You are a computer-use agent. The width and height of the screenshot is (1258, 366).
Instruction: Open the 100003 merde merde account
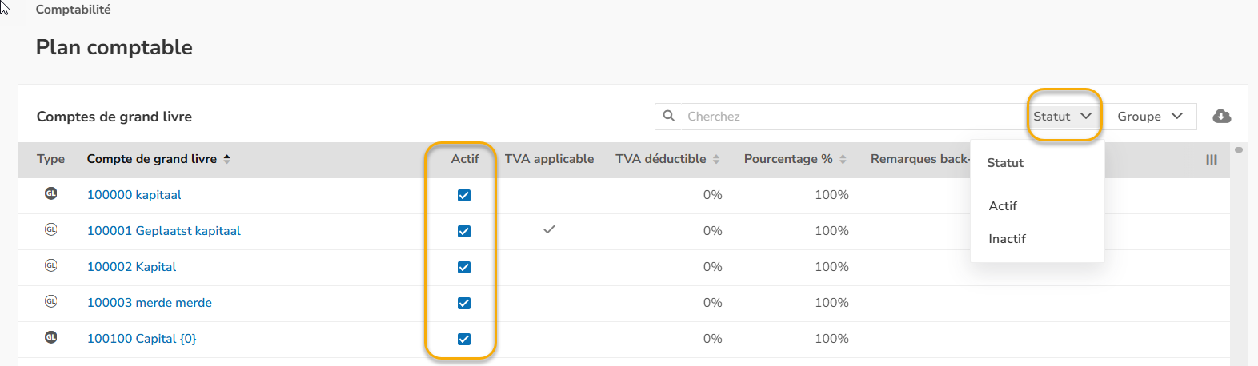[150, 303]
